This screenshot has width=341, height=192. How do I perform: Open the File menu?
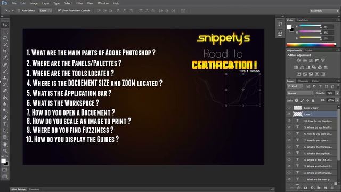14,3
